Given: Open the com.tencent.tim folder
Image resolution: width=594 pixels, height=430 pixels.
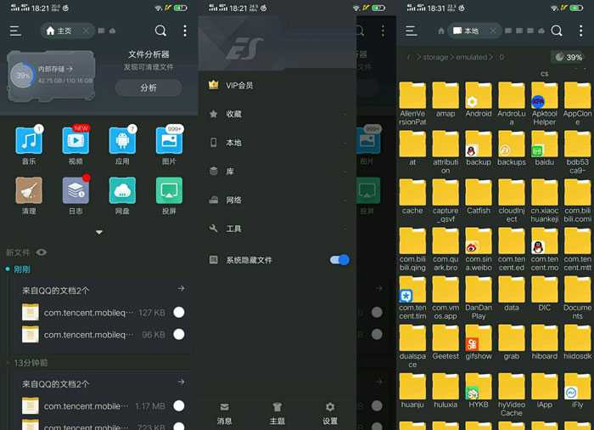Looking at the screenshot, I should [412, 298].
